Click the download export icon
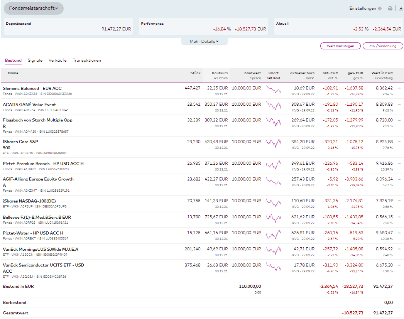404x319 pixels. (x=401, y=8)
